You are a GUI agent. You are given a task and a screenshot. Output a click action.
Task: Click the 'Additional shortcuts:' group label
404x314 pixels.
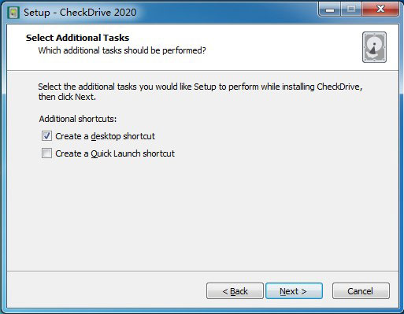coord(78,119)
